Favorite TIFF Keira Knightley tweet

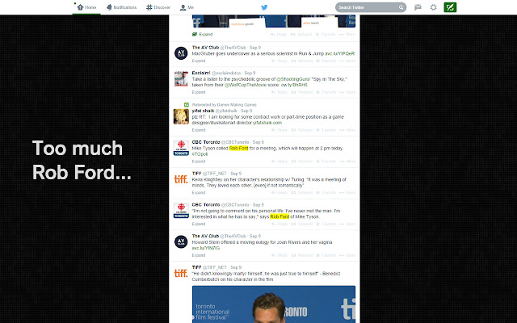(326, 192)
